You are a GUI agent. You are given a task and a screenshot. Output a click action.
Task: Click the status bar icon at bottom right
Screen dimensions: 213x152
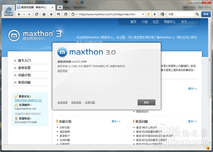coord(208,148)
